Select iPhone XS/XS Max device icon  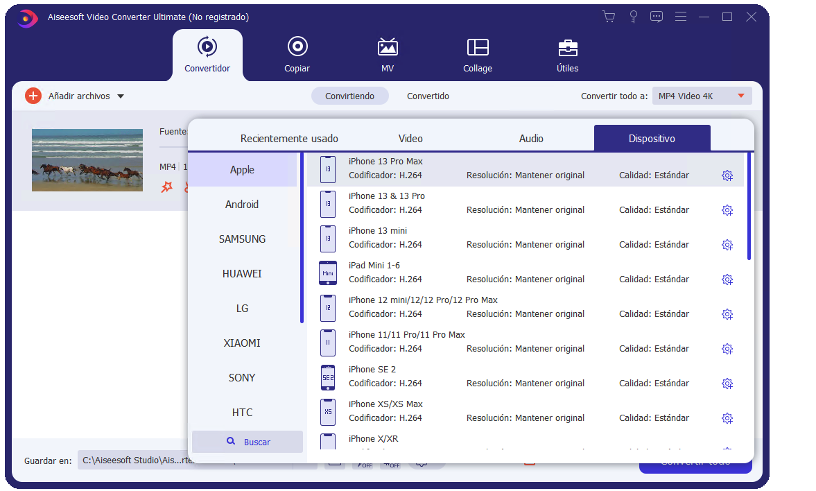[x=328, y=411]
